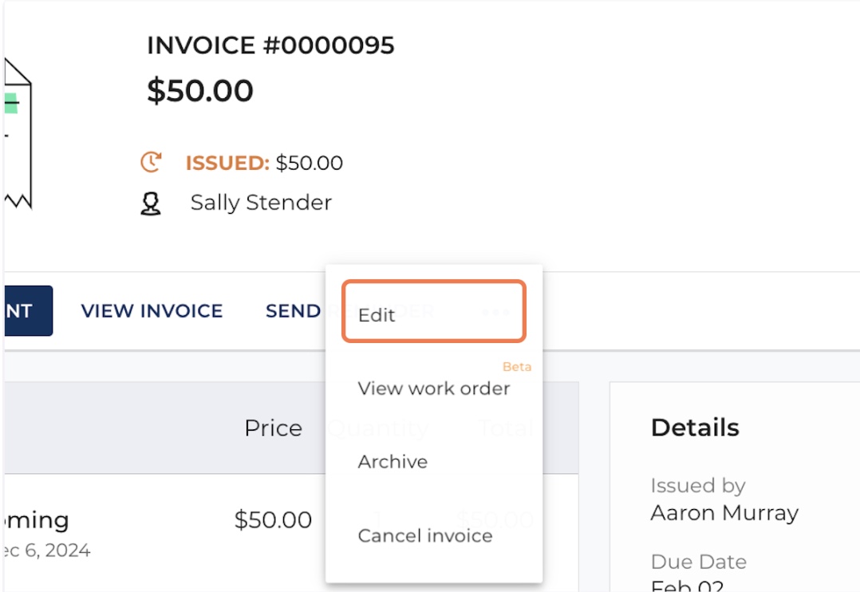
Task: Click the Details panel heading
Action: (x=695, y=428)
